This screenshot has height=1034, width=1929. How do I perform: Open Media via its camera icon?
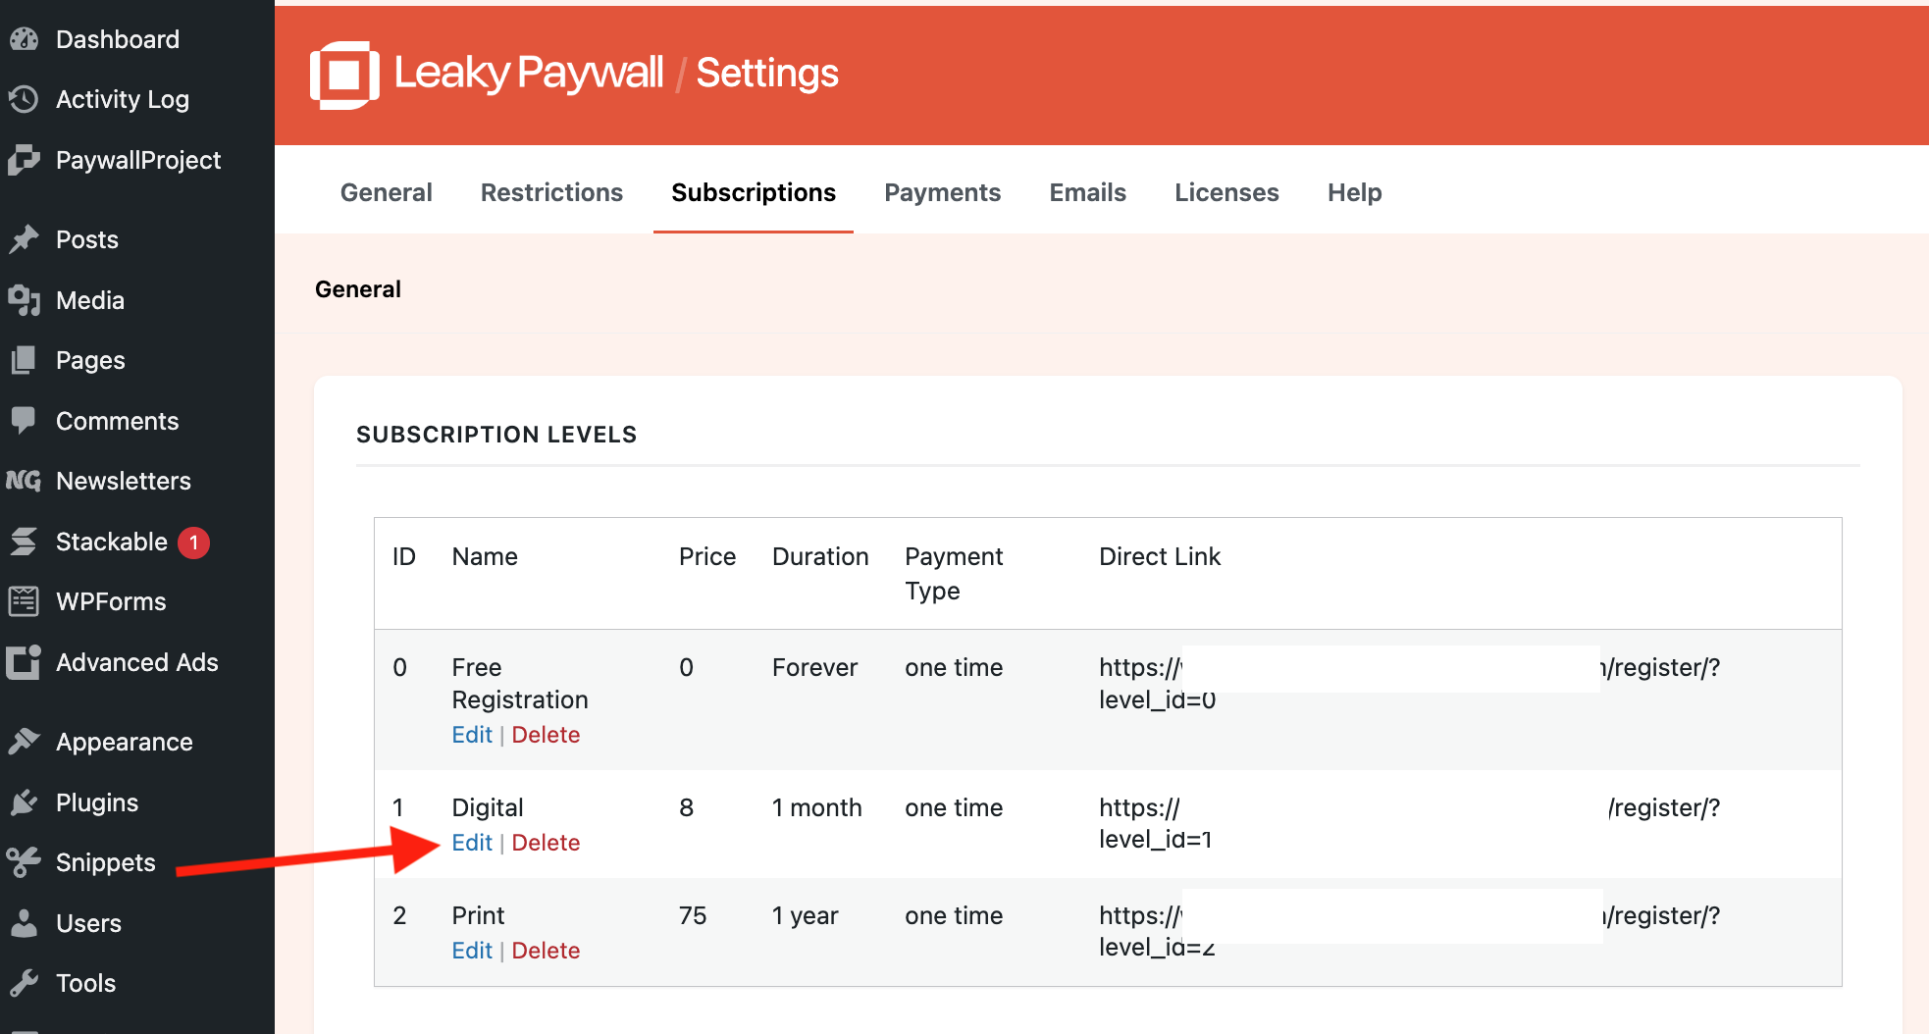tap(24, 300)
